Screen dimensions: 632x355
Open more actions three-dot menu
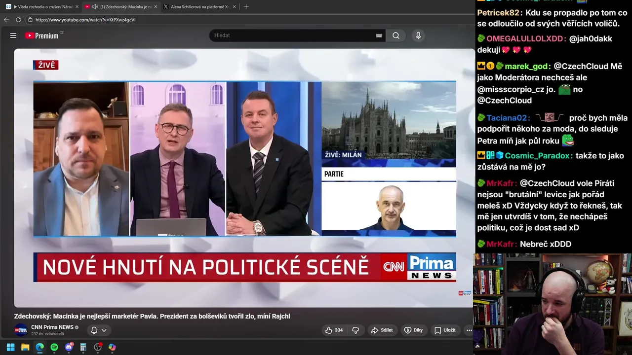pyautogui.click(x=469, y=330)
